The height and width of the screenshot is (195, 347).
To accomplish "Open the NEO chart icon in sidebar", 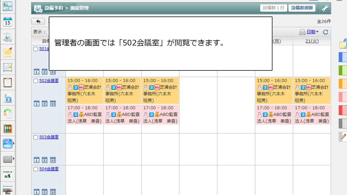I will point(8,144).
